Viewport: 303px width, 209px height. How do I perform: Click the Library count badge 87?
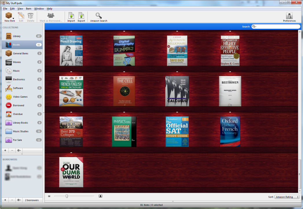39,36
